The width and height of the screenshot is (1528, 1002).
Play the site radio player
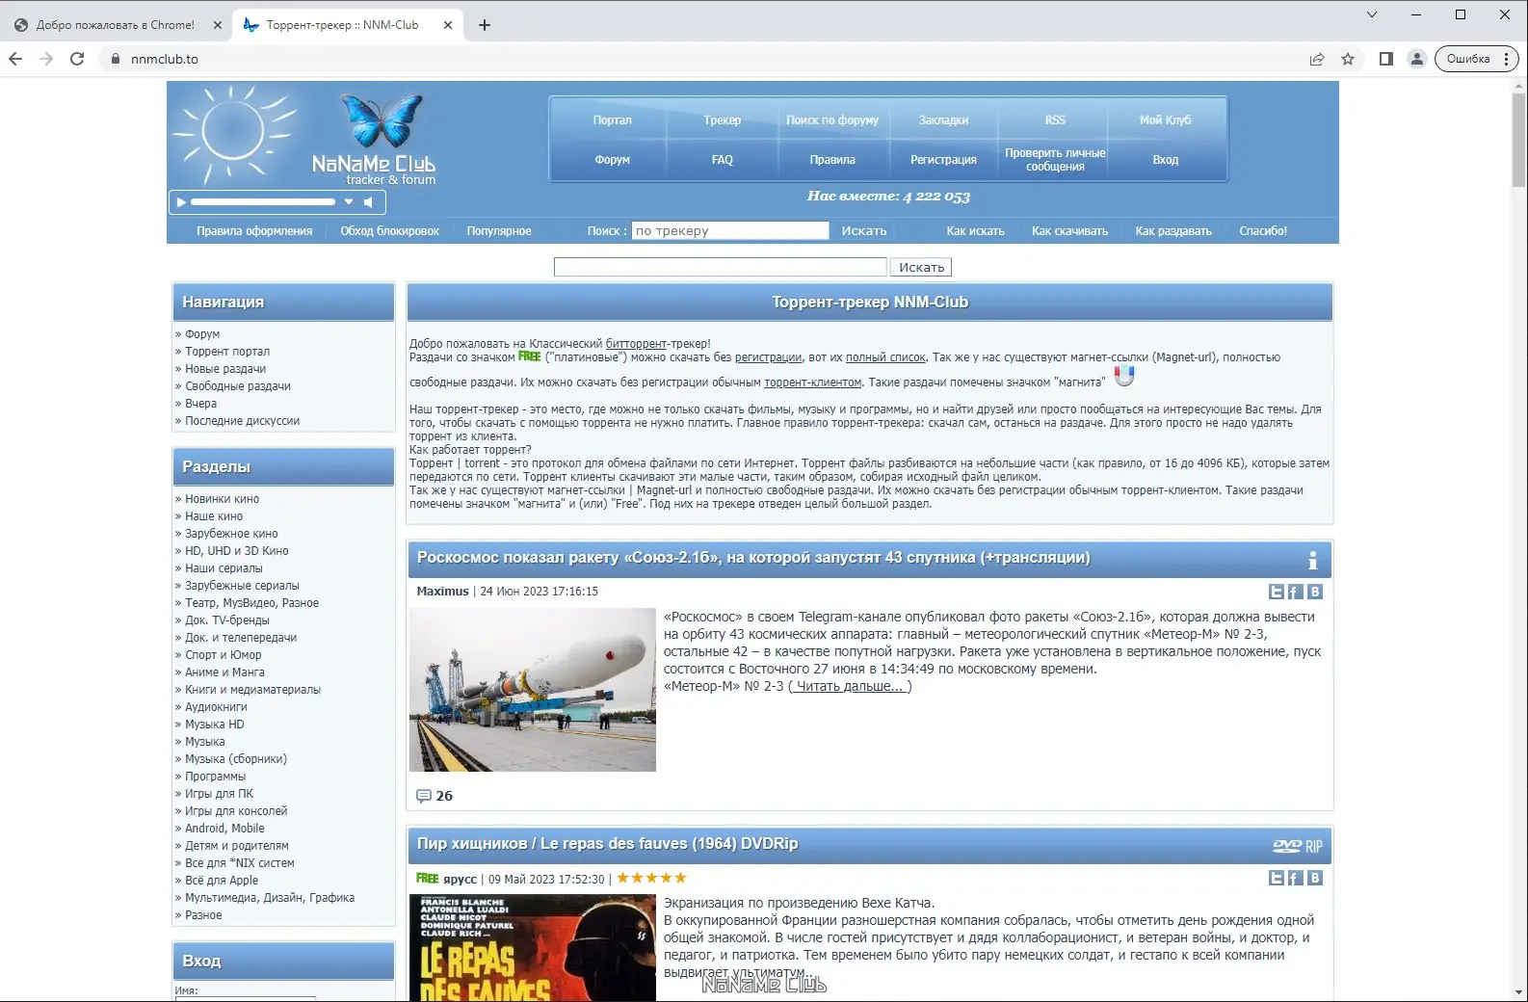pyautogui.click(x=181, y=202)
